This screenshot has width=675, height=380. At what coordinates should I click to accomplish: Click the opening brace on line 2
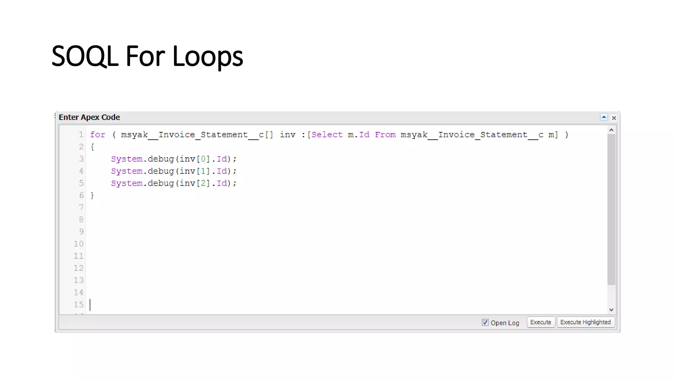click(92, 147)
